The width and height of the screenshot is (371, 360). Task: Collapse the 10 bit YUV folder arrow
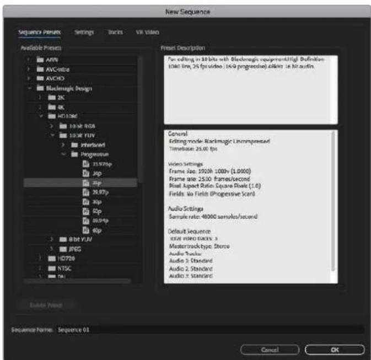(x=52, y=136)
